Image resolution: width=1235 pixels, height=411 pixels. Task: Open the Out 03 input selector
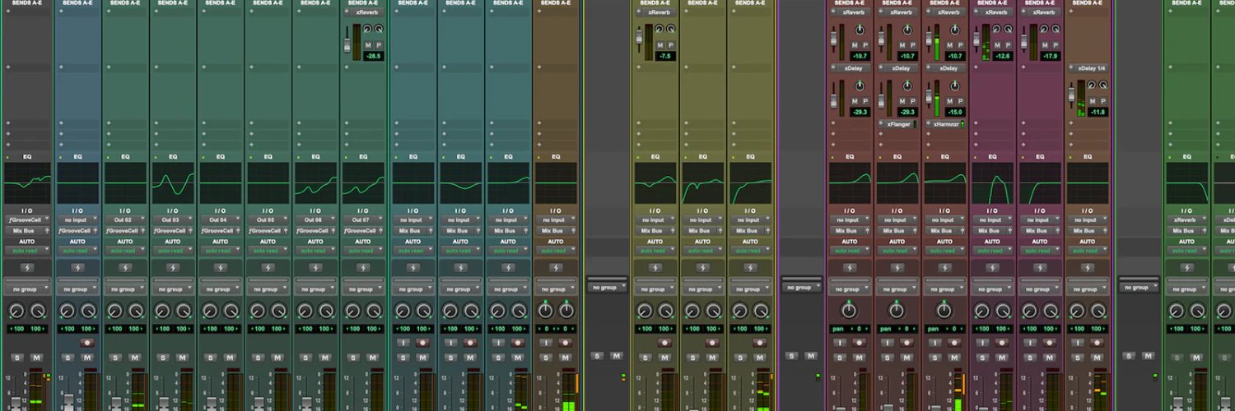[173, 220]
